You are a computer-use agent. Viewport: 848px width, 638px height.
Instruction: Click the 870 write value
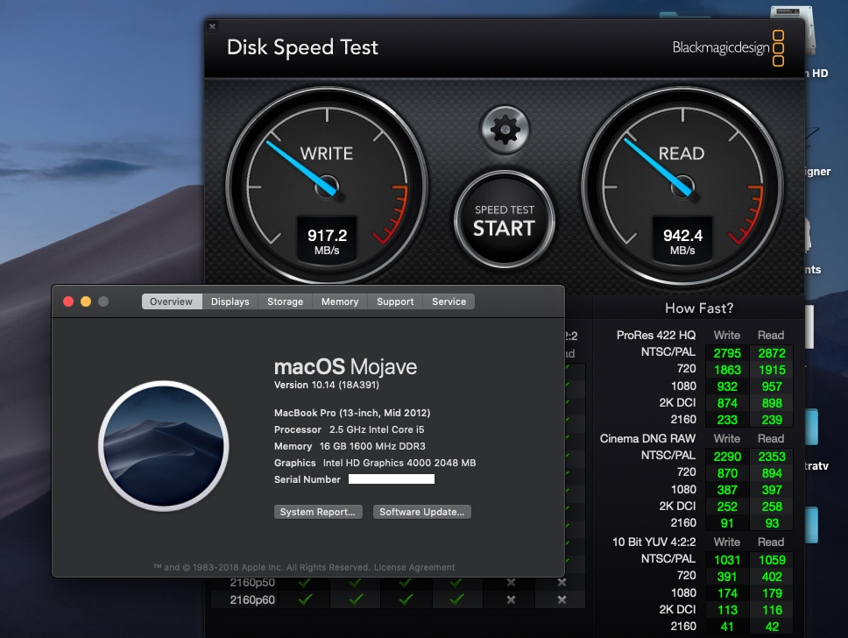(x=727, y=473)
